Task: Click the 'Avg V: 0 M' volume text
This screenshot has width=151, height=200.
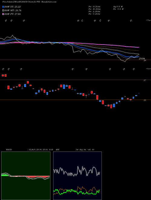Action: (117, 7)
